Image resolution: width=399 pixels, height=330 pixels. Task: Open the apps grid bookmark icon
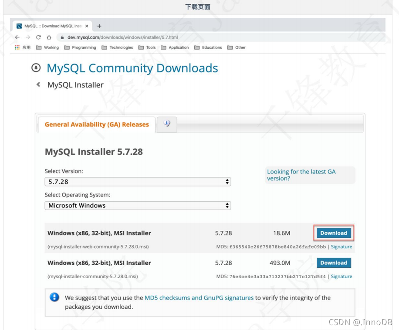pyautogui.click(x=17, y=47)
